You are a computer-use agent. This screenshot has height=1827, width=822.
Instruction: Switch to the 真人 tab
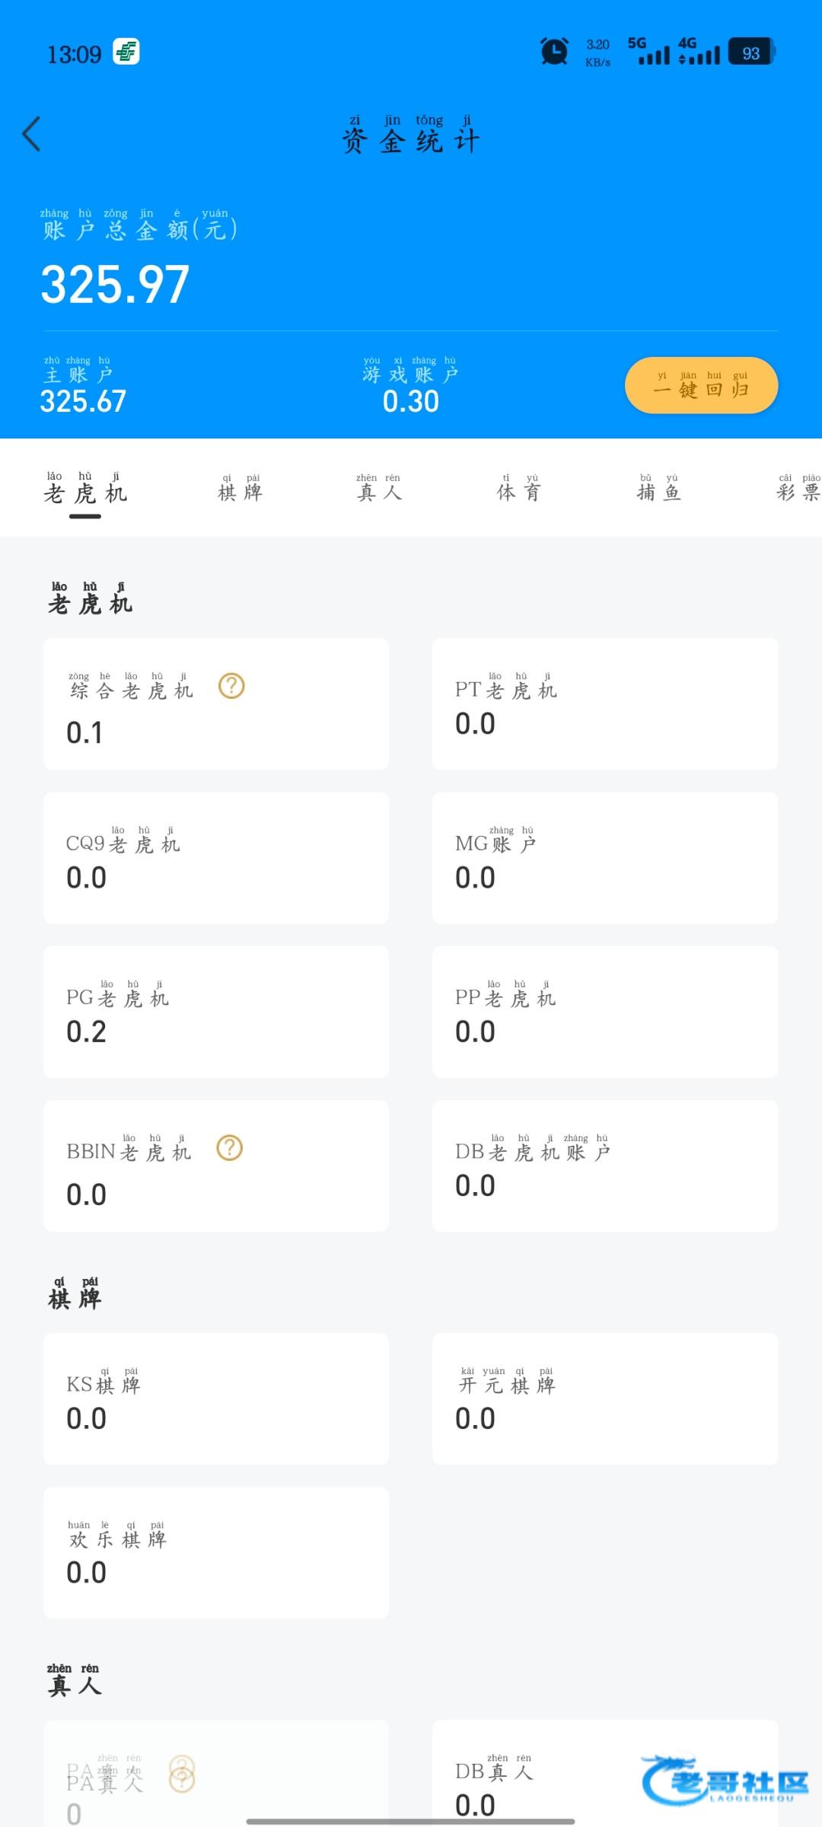(379, 491)
